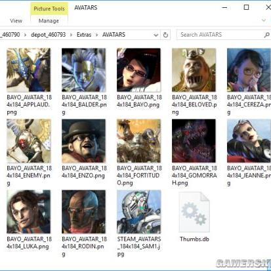The height and width of the screenshot is (271, 271).
Task: Click the search magnifier icon
Action: 266,35
